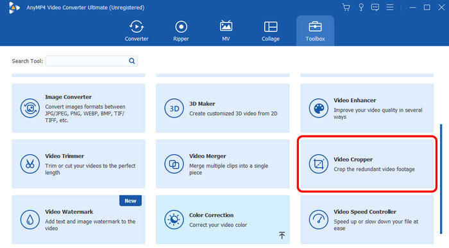Click the 'Search Tool:' label
This screenshot has height=248, width=449.
pos(27,61)
